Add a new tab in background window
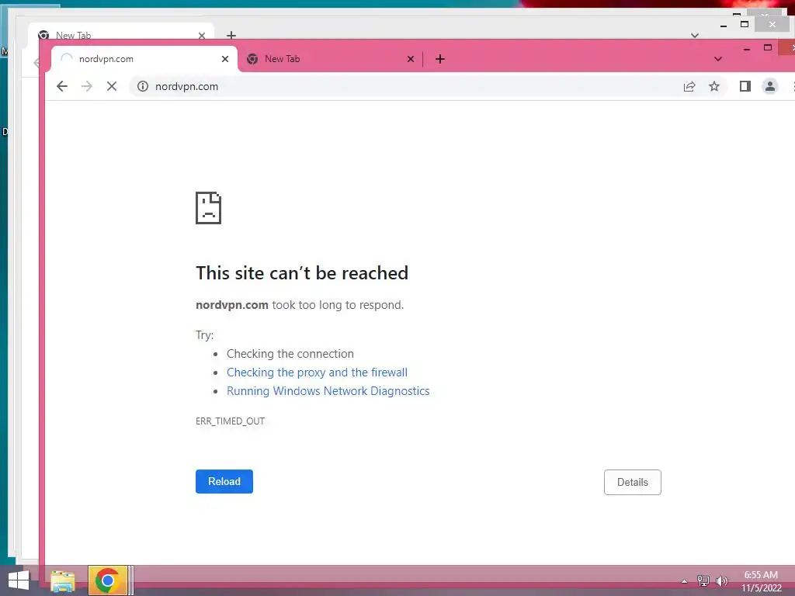 click(x=231, y=35)
